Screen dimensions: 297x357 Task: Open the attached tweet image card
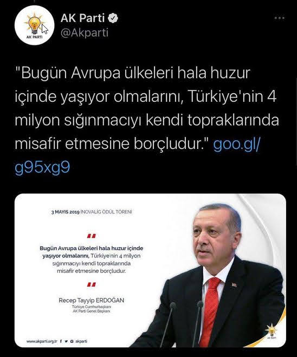click(150, 270)
